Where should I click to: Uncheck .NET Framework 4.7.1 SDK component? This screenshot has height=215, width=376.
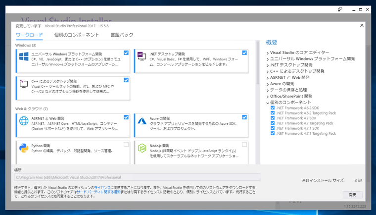[273, 128]
